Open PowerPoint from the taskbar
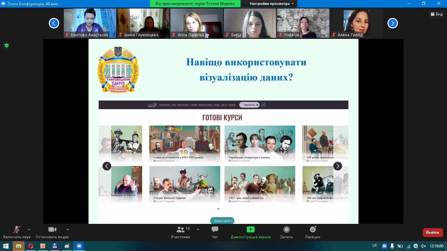447x251 pixels. tap(43, 246)
